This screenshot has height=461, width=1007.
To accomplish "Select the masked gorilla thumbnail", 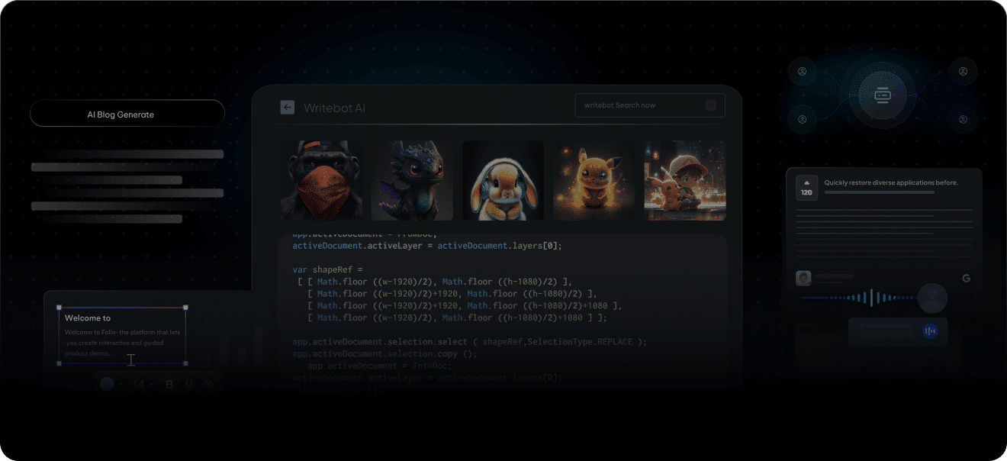I will pos(321,180).
